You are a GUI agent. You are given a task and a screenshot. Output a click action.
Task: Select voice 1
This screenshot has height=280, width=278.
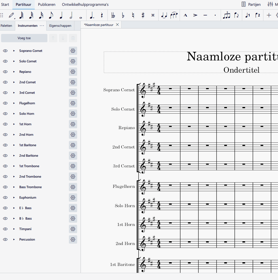click(x=248, y=15)
